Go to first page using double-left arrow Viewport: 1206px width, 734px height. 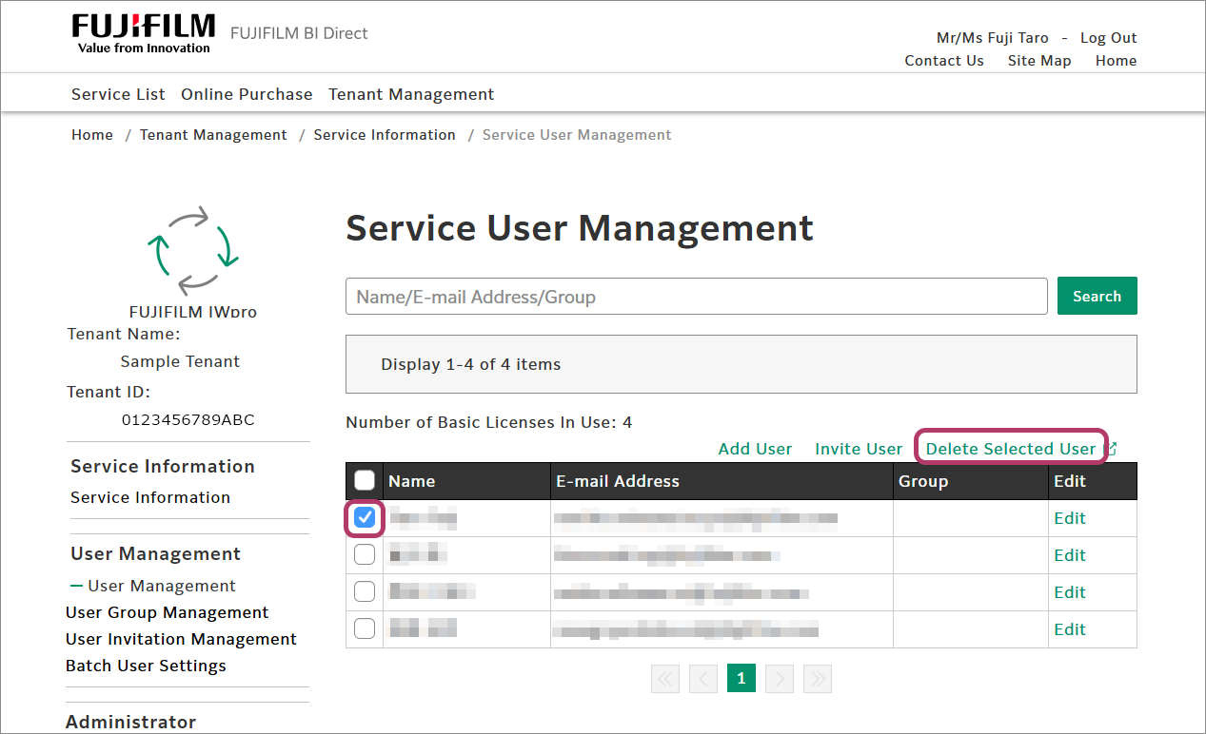pyautogui.click(x=665, y=678)
